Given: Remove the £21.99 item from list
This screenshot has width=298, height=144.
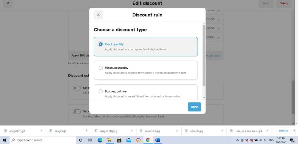Looking at the screenshot, I should coord(218,20).
